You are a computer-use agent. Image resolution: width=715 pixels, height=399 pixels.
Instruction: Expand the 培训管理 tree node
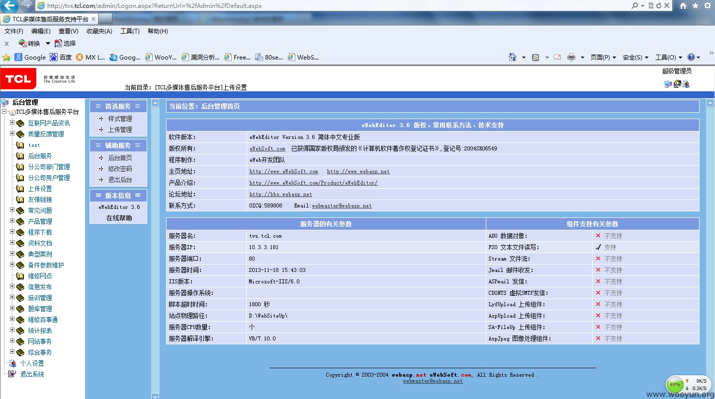coord(12,297)
